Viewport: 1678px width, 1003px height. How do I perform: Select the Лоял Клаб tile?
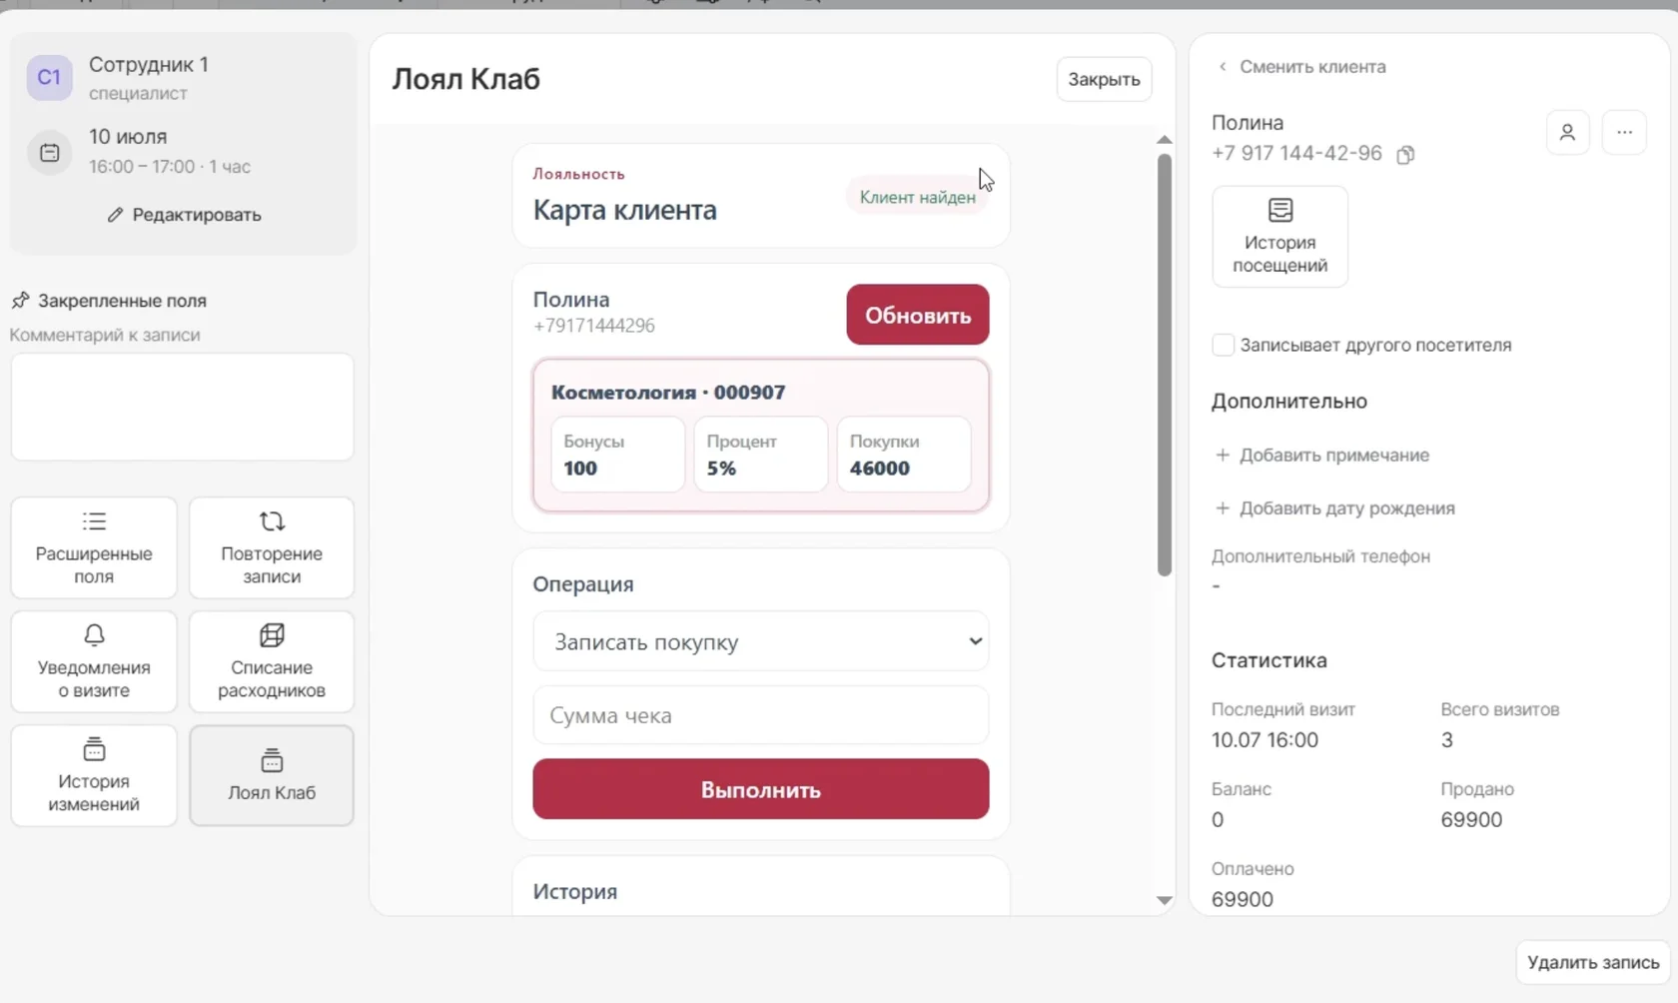pyautogui.click(x=272, y=776)
